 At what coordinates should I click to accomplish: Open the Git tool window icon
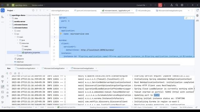tap(2, 102)
